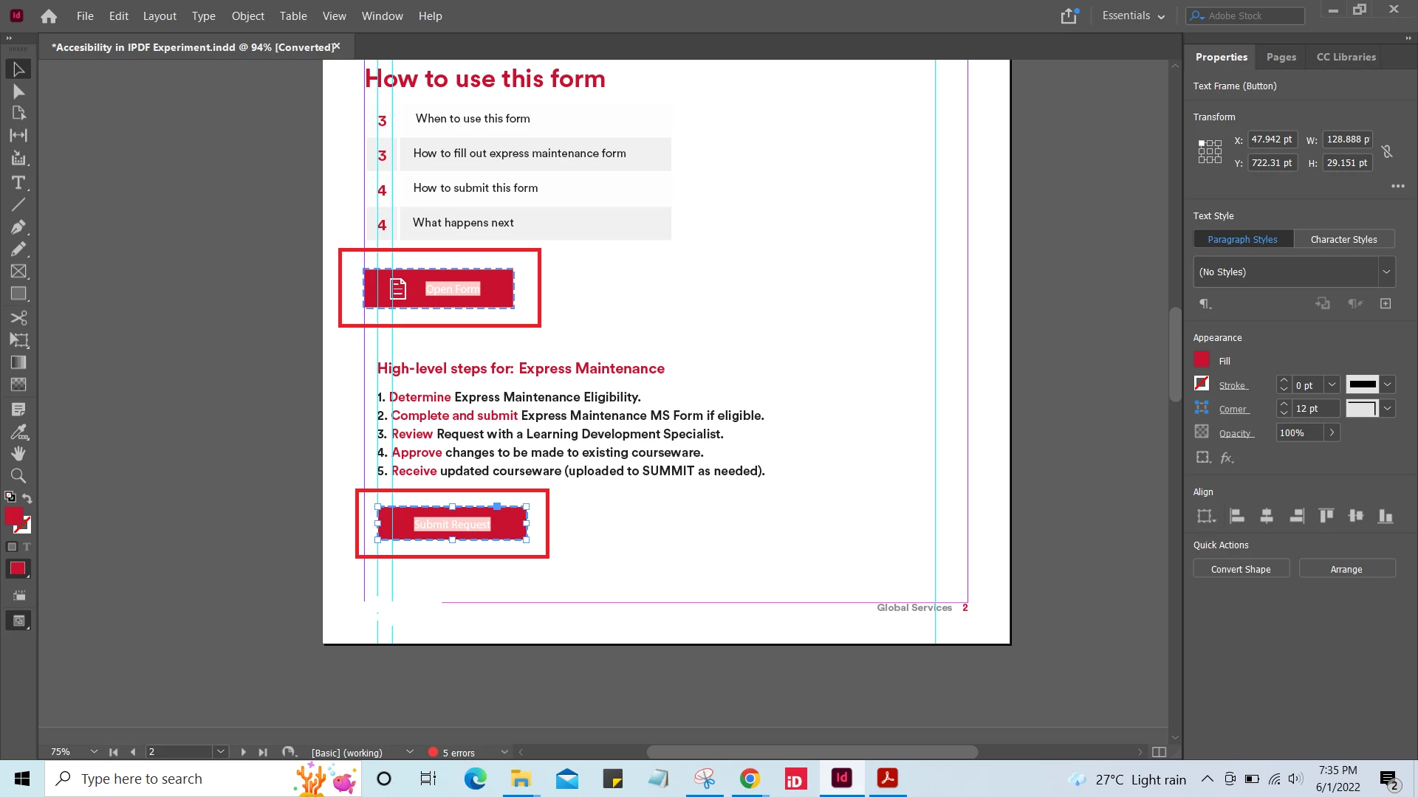Select the Direct Selection tool
1418x797 pixels.
pos(18,92)
